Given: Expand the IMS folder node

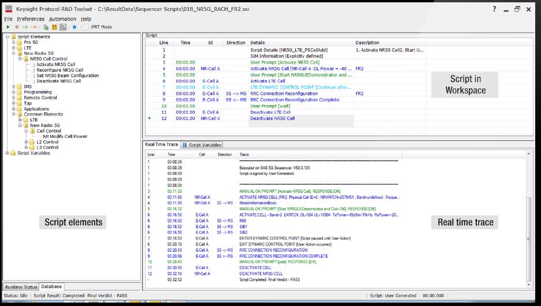Looking at the screenshot, I should click(x=13, y=87).
